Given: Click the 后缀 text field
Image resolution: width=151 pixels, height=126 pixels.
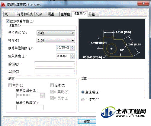Looking at the screenshot, I should (55, 71).
